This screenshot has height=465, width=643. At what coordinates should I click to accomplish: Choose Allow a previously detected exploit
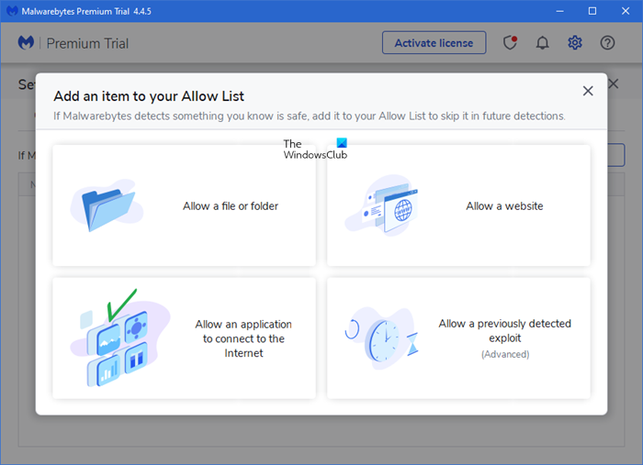(458, 338)
